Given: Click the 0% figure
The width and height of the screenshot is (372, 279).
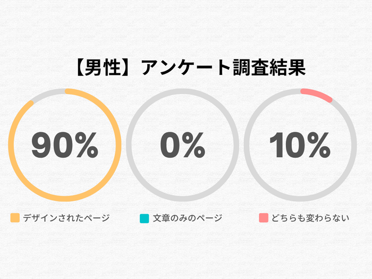Looking at the screenshot, I should click(182, 145).
